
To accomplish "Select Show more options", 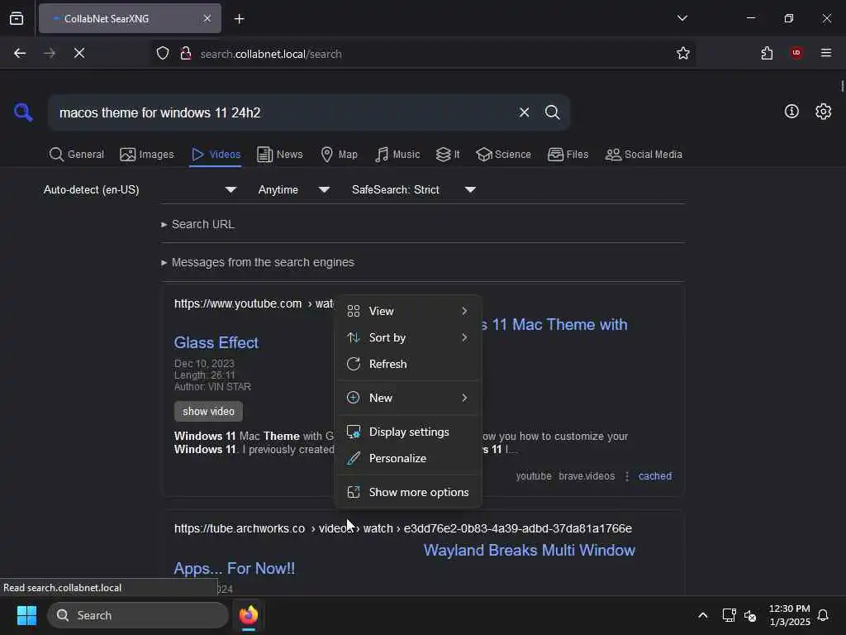I will (x=408, y=493).
